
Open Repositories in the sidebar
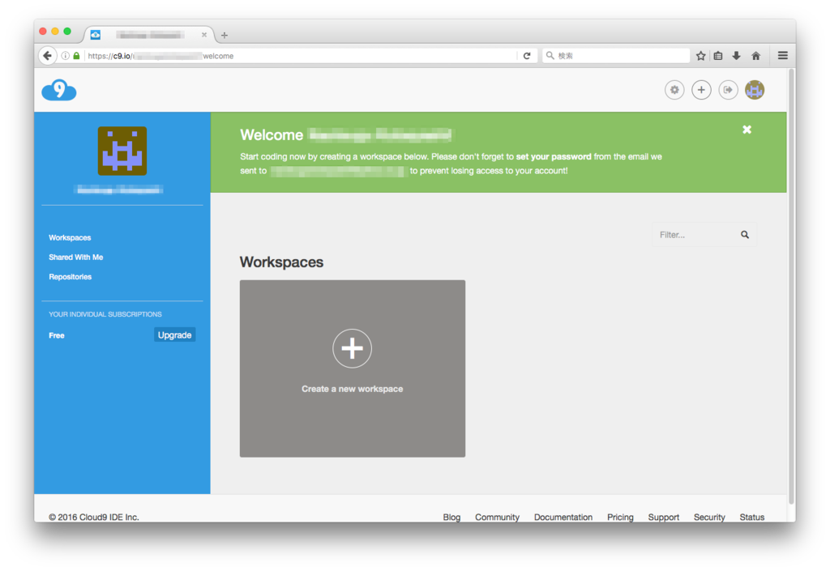(70, 277)
